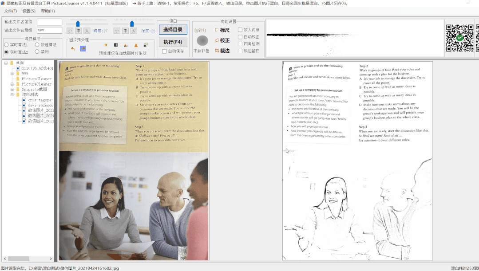
Task: Select the 校正 correction tool
Action: (x=222, y=40)
